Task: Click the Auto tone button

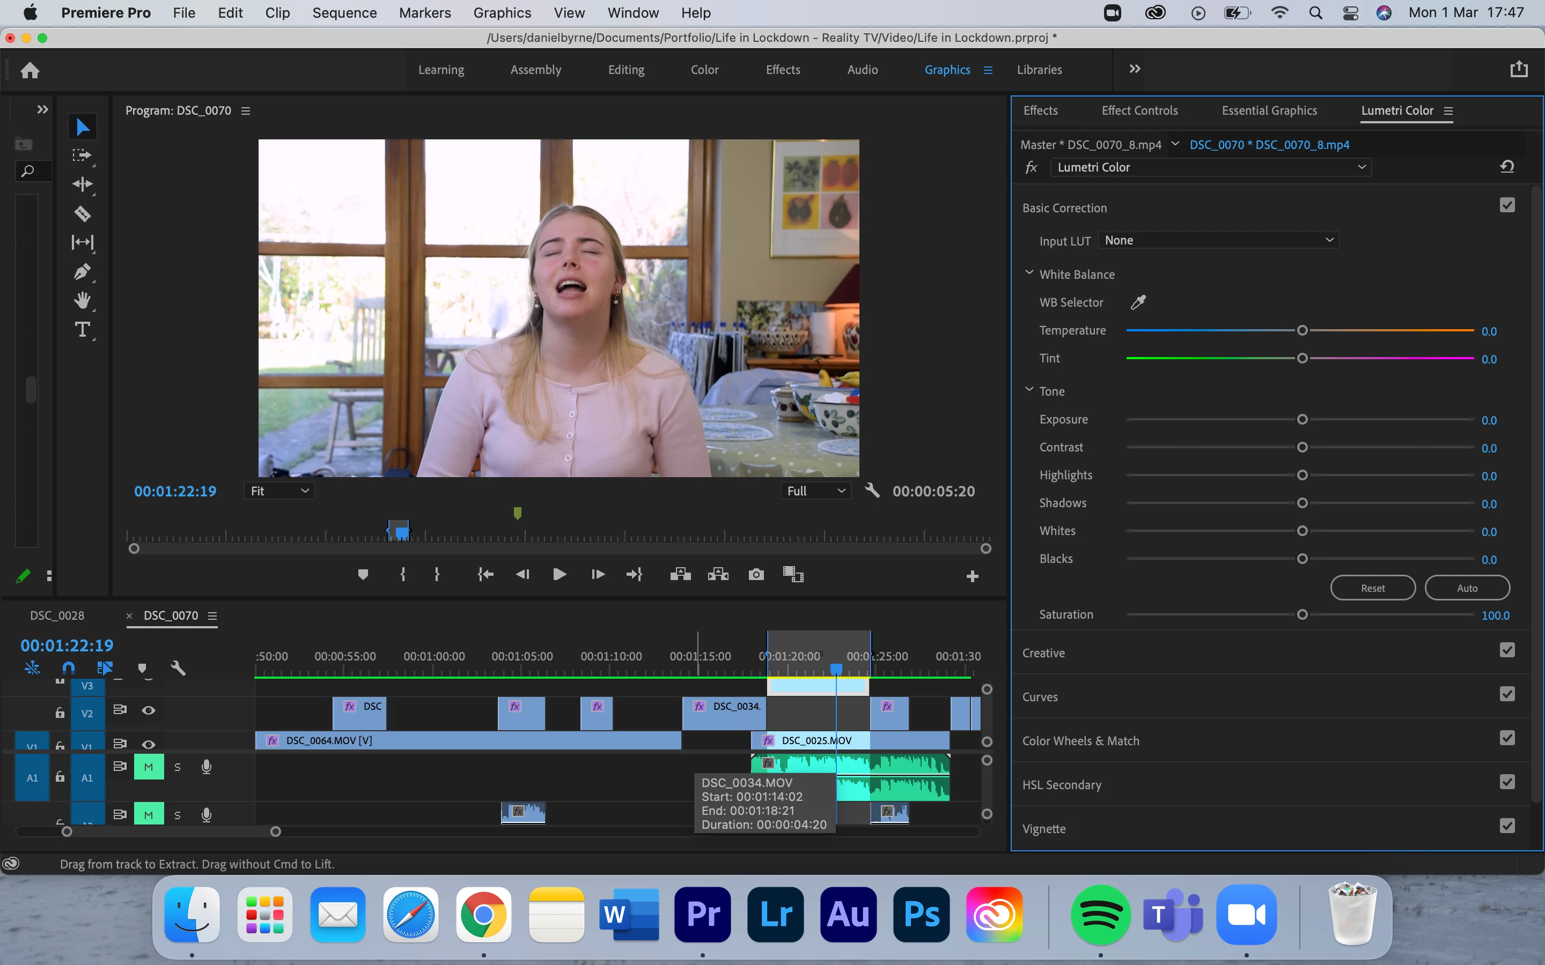Action: tap(1467, 588)
